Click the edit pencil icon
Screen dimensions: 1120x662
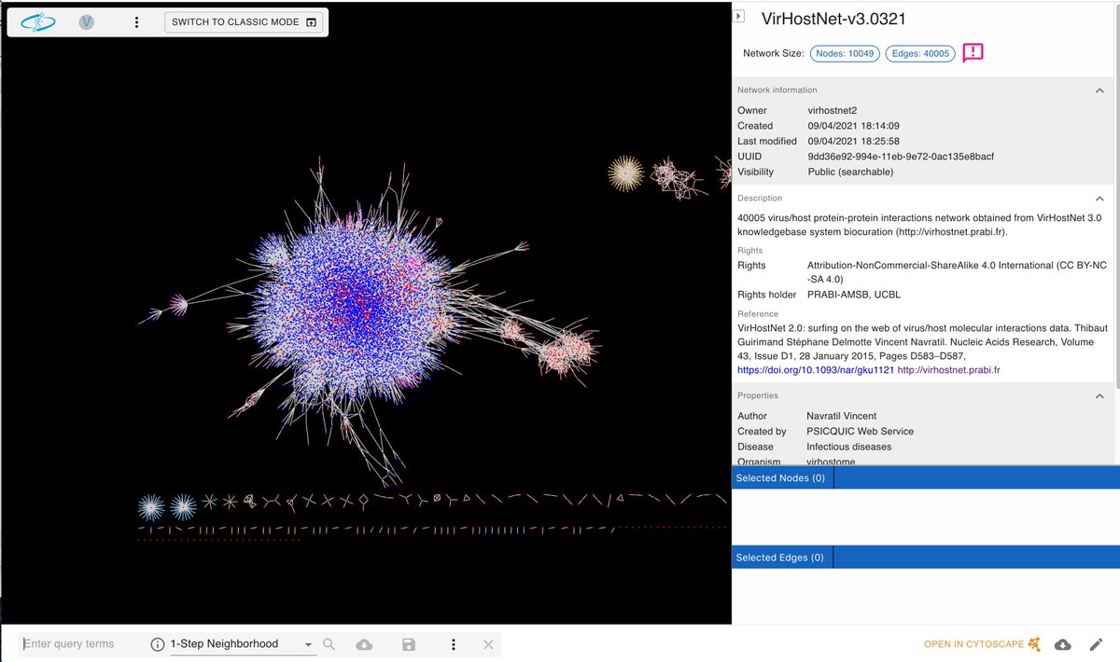(1096, 644)
